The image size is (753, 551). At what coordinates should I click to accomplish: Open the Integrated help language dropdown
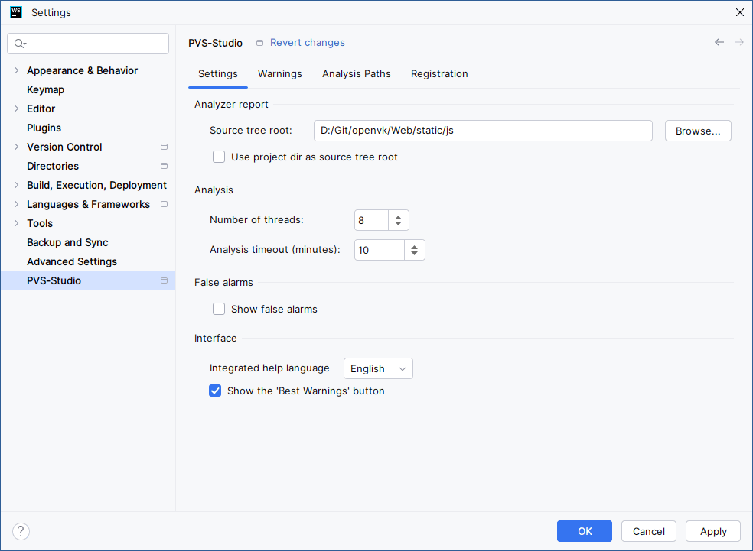(378, 368)
